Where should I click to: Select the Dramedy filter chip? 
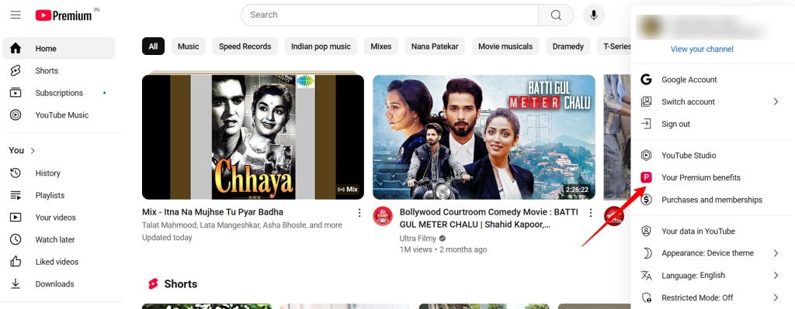point(568,46)
